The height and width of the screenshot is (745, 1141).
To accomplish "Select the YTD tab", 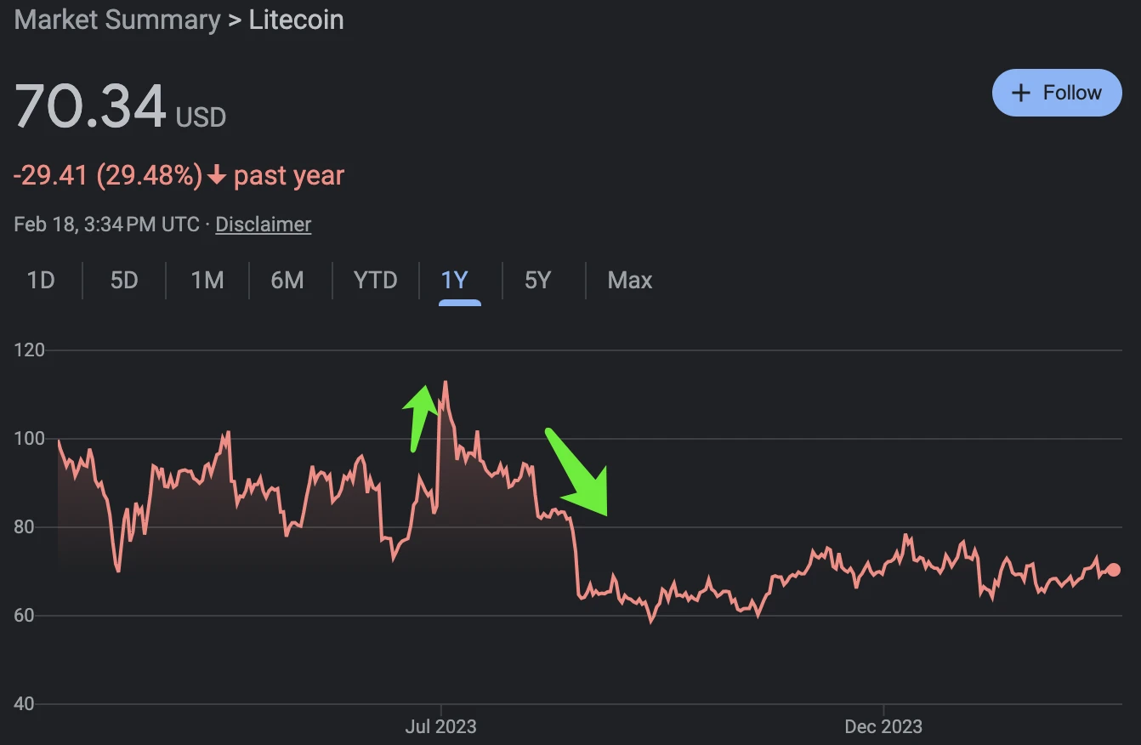I will (x=375, y=280).
